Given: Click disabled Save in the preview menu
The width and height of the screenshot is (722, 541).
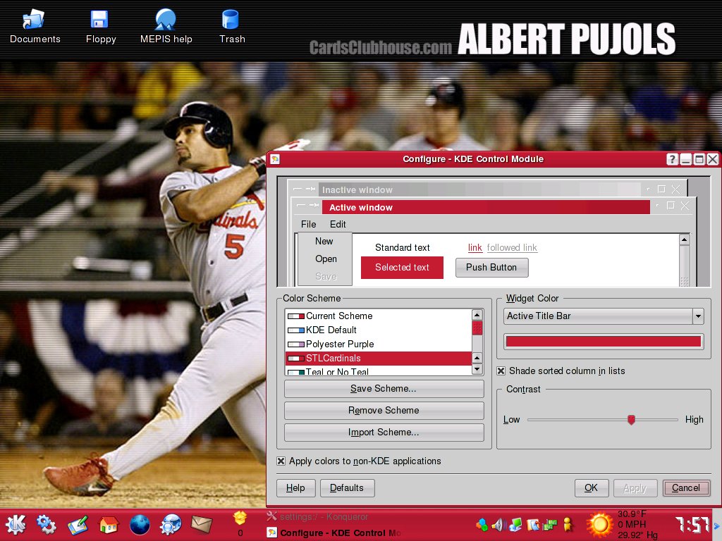Looking at the screenshot, I should tap(326, 276).
